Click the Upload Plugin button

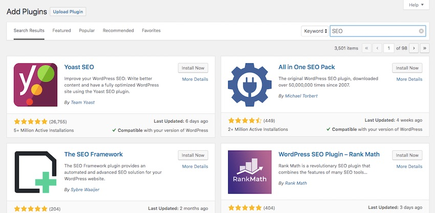tap(68, 12)
